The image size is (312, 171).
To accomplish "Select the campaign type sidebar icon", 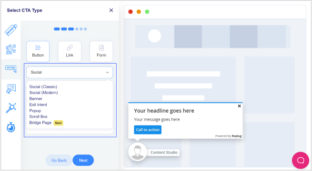I will pyautogui.click(x=11, y=49).
